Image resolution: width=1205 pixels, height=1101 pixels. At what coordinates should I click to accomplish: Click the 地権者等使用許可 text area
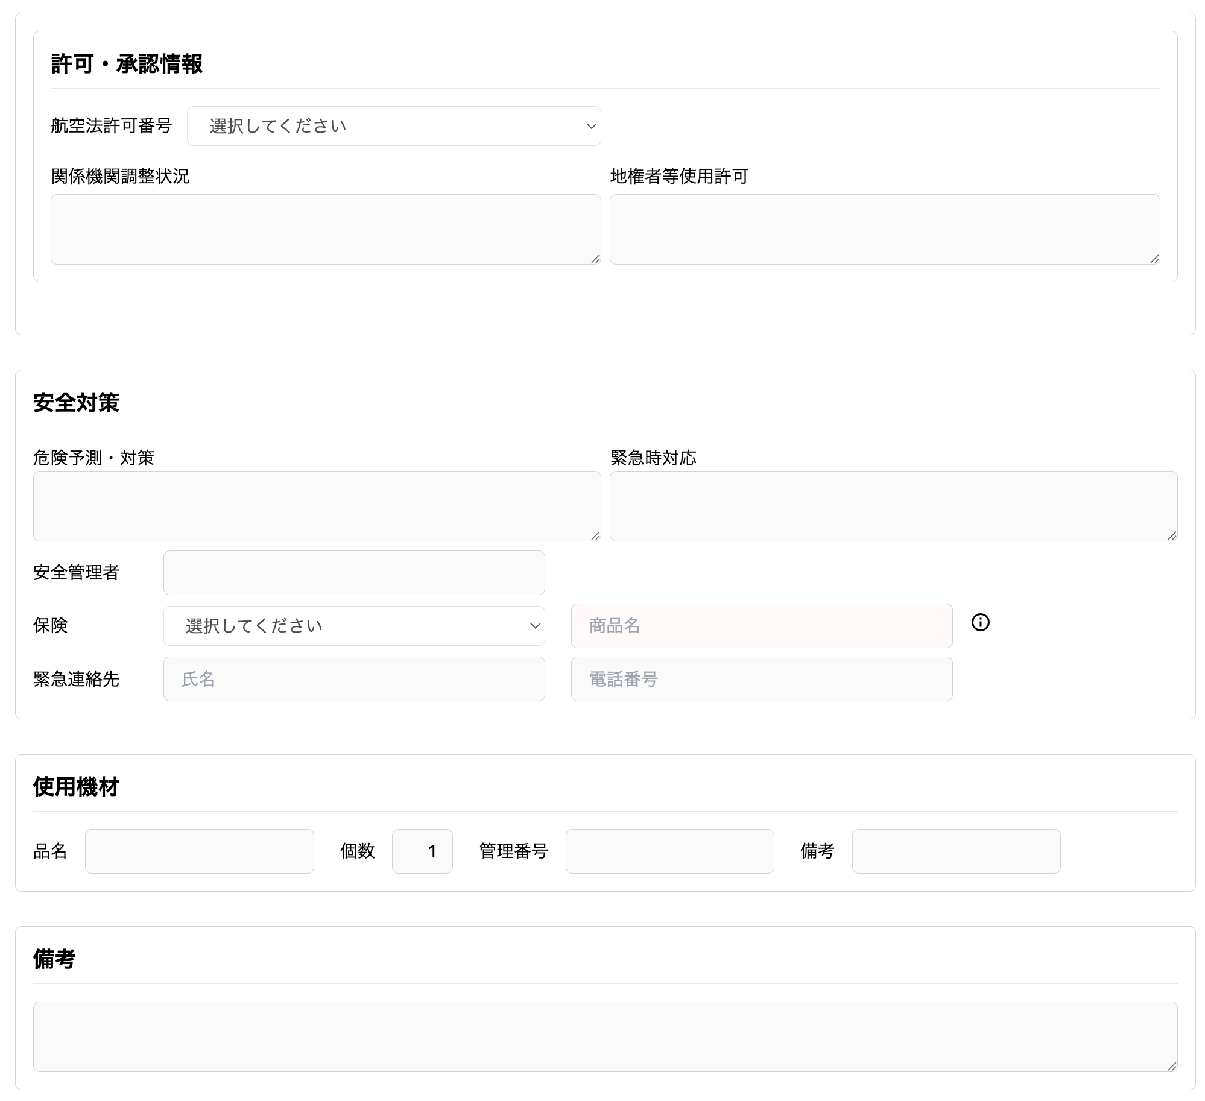coord(884,229)
